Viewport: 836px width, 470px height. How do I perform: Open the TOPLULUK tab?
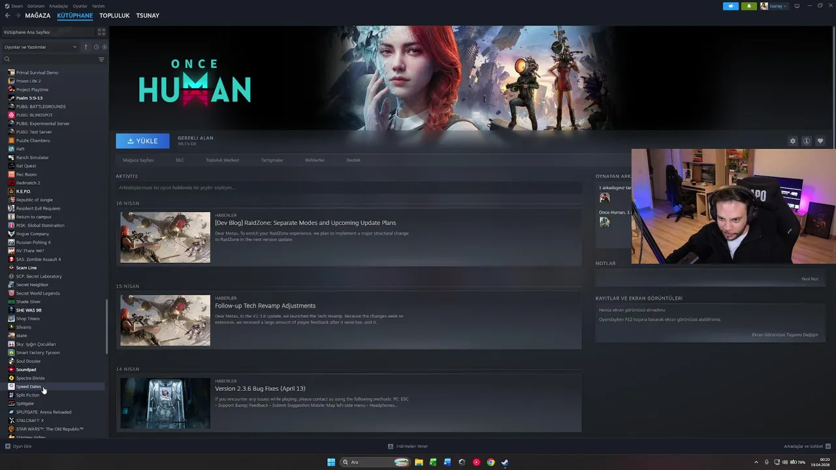click(x=114, y=16)
